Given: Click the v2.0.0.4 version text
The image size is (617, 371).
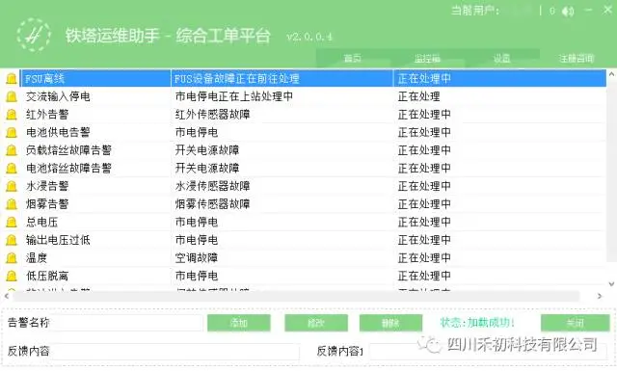Looking at the screenshot, I should [309, 37].
